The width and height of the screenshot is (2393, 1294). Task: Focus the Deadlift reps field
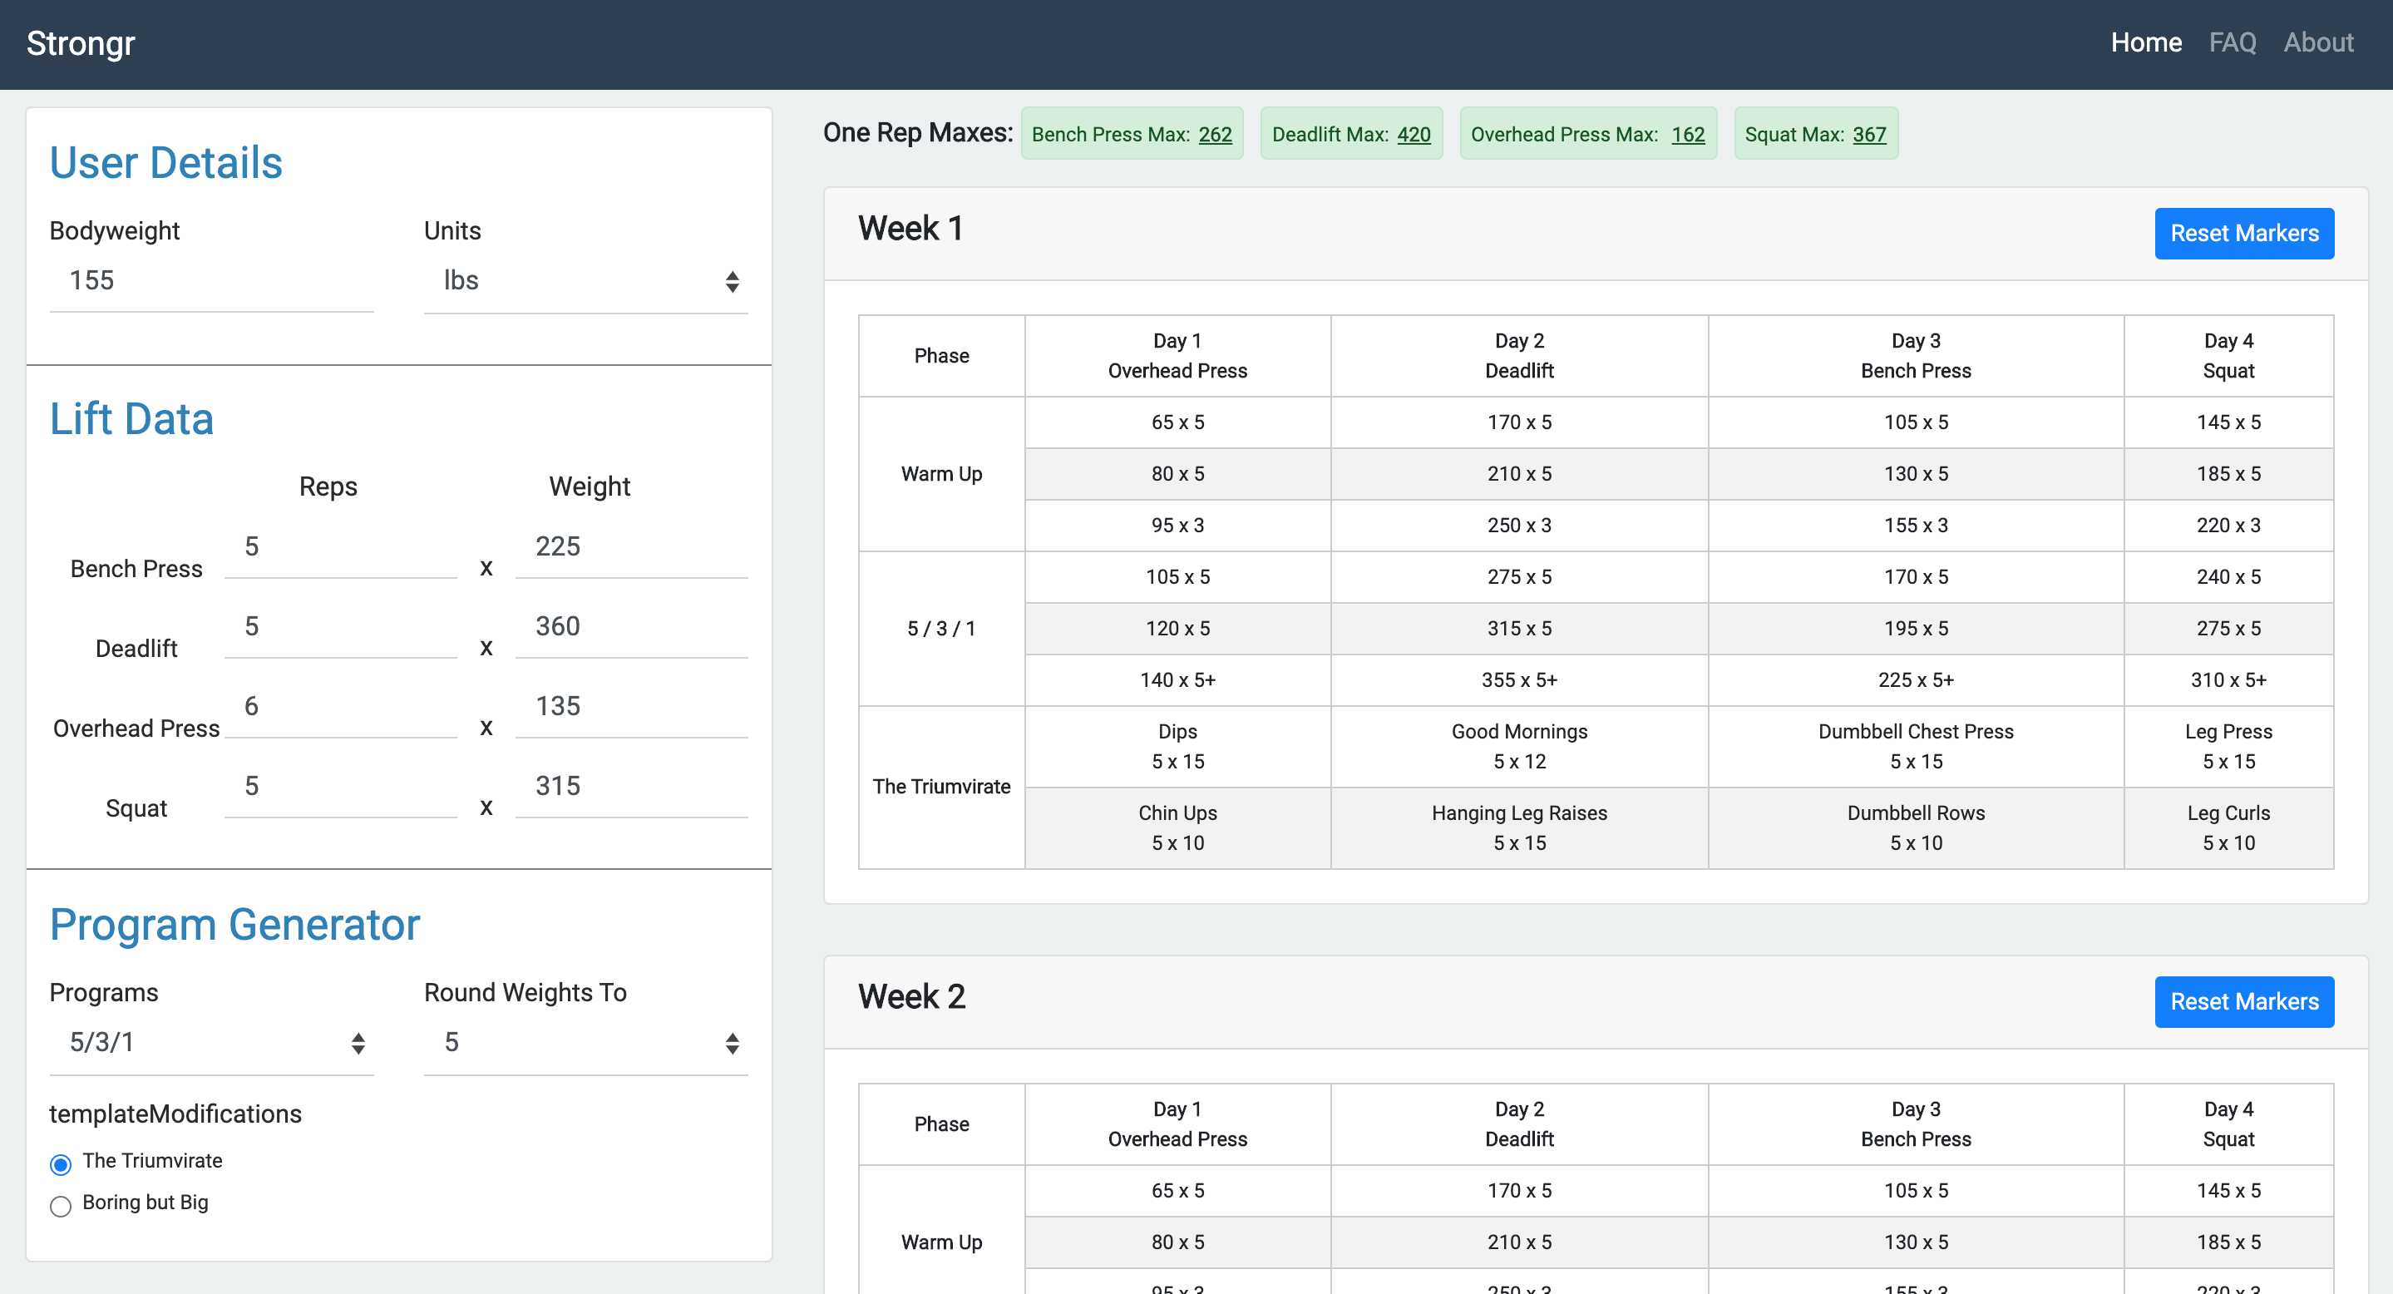pyautogui.click(x=341, y=626)
